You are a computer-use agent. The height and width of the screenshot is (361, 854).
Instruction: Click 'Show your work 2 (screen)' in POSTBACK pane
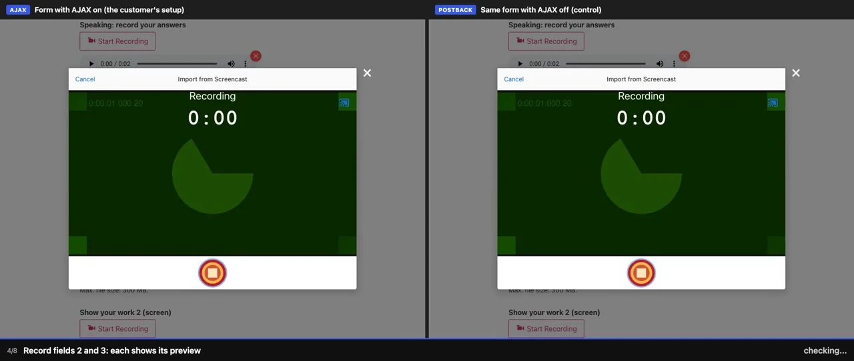pyautogui.click(x=554, y=312)
